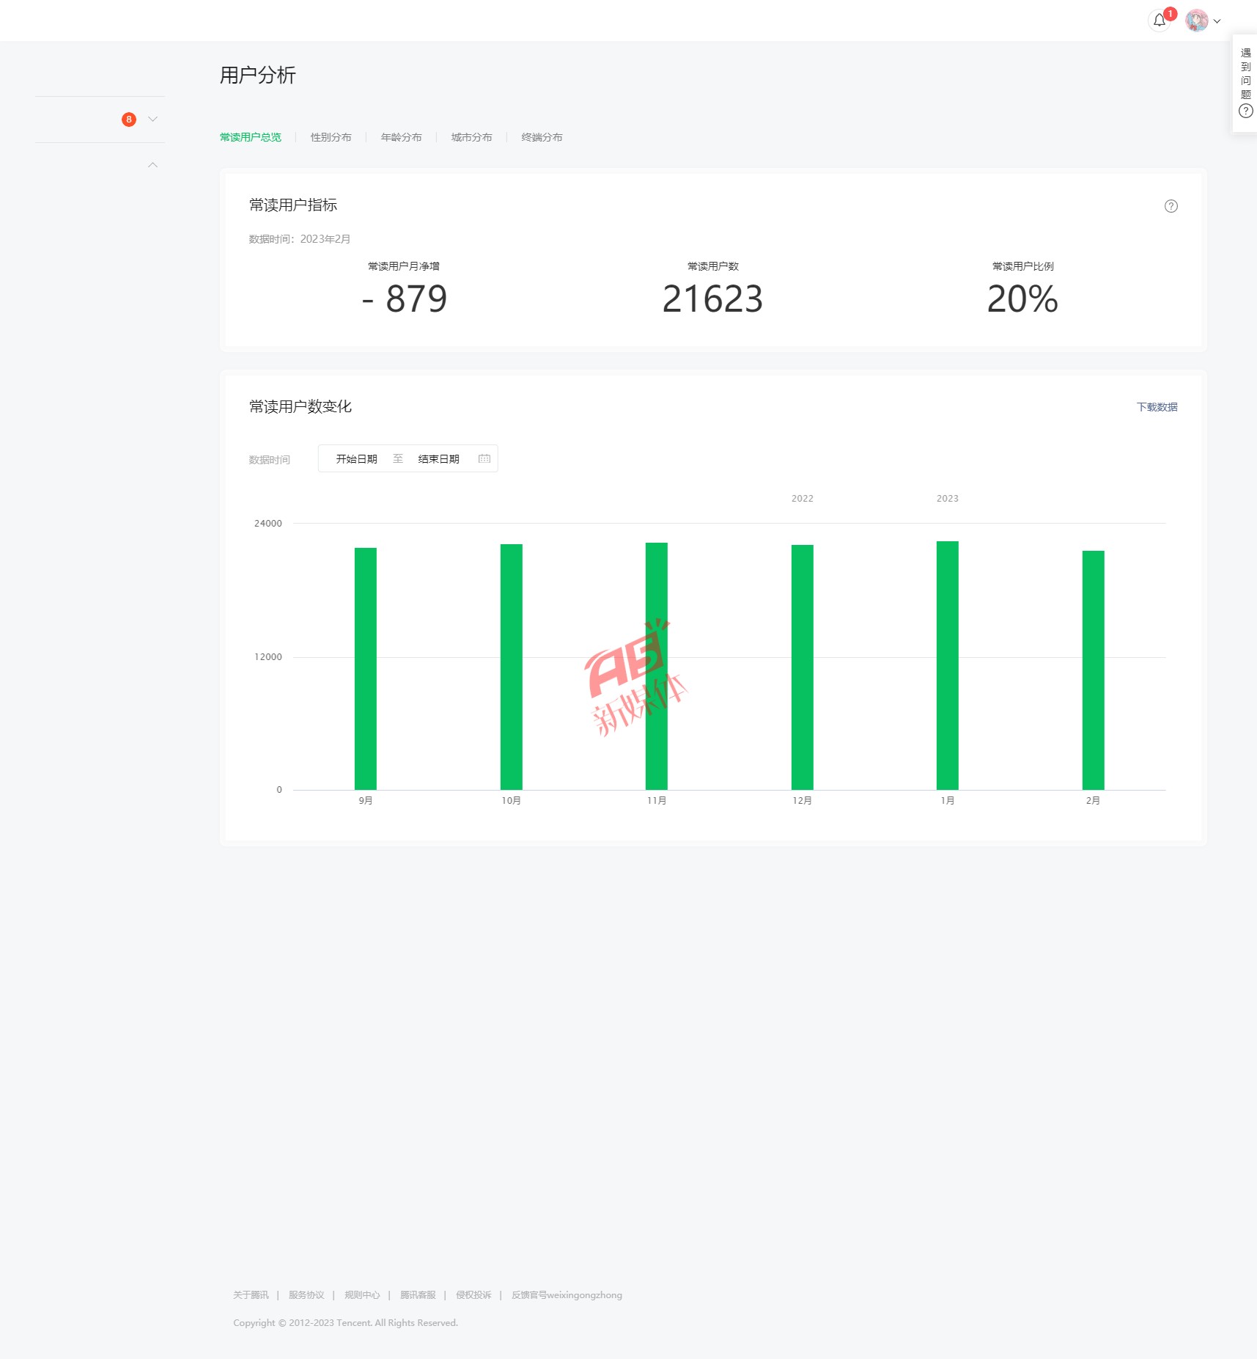Open the 城市分布 tab
Screen dimensions: 1257x1359
(x=471, y=137)
